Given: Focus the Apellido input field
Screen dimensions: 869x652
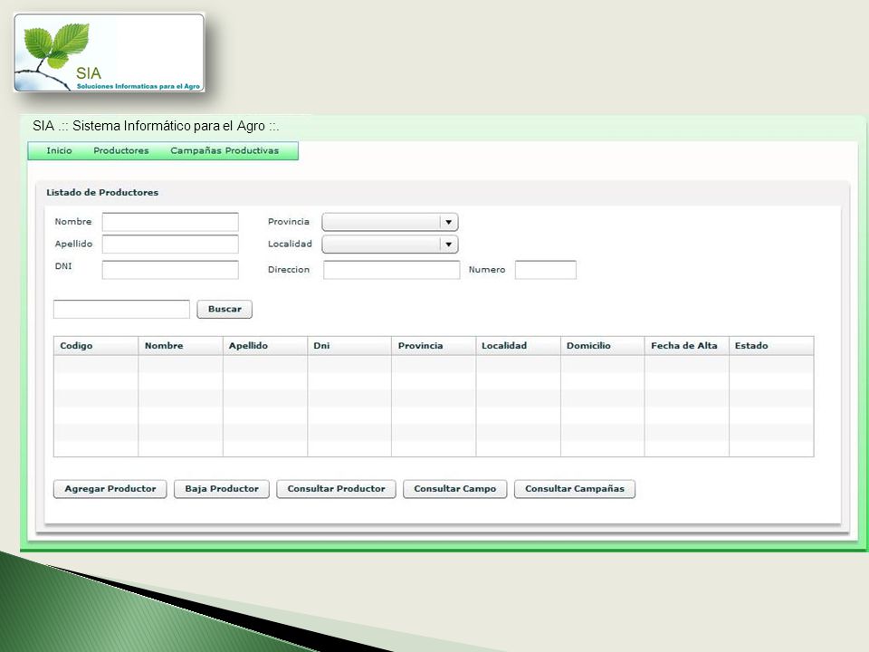Looking at the screenshot, I should pyautogui.click(x=170, y=244).
